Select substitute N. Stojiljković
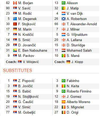The width and height of the screenshot is (100, 116). click(x=28, y=96)
